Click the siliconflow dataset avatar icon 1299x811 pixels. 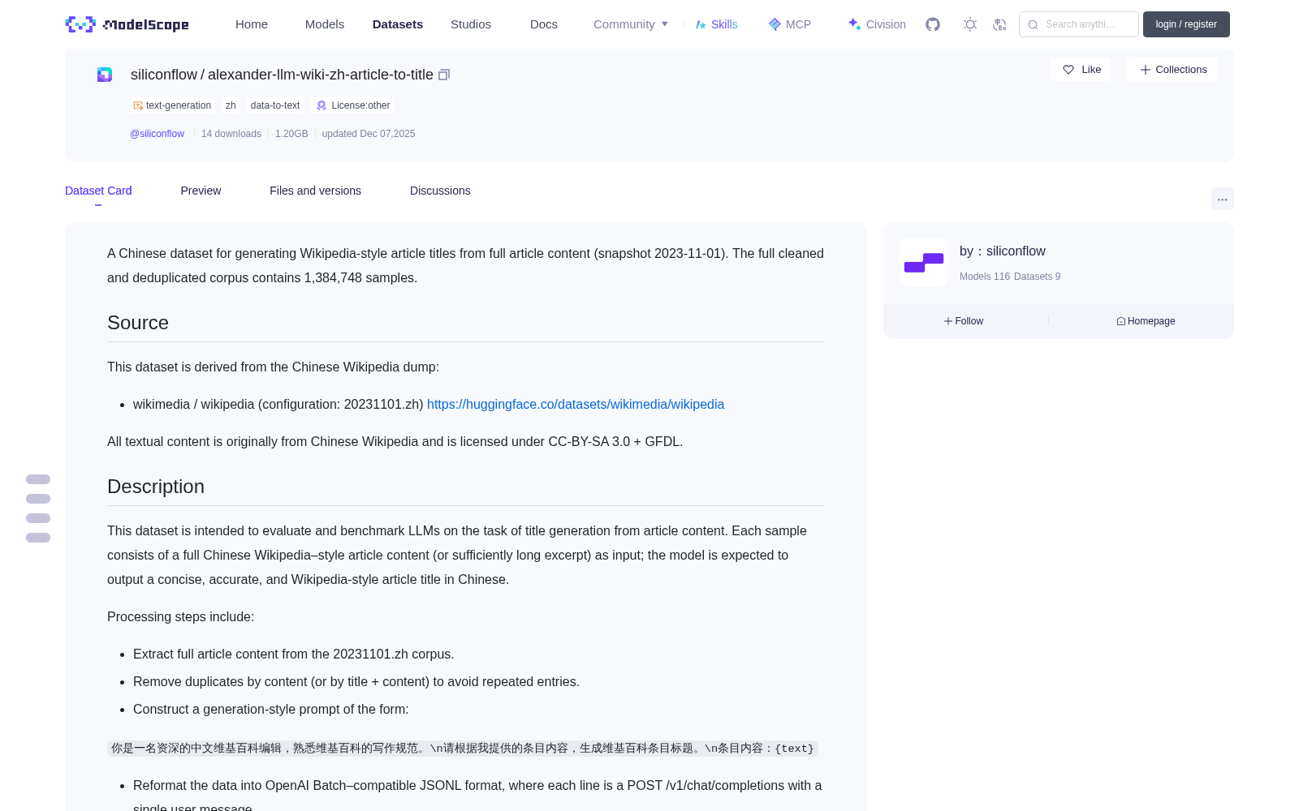point(105,75)
